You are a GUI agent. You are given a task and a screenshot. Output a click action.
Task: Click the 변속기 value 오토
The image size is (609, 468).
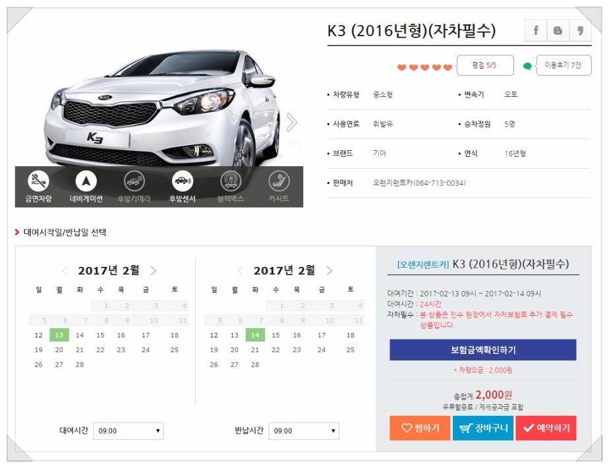point(511,94)
